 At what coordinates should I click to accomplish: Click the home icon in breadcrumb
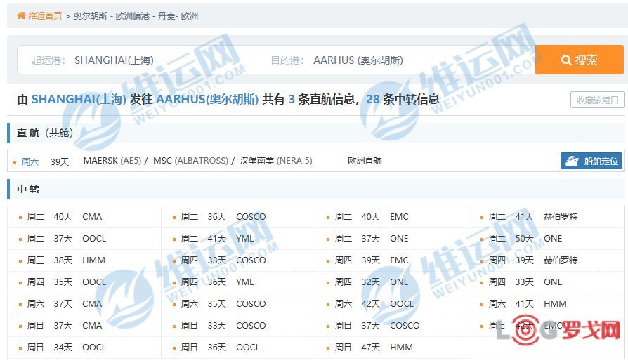21,15
